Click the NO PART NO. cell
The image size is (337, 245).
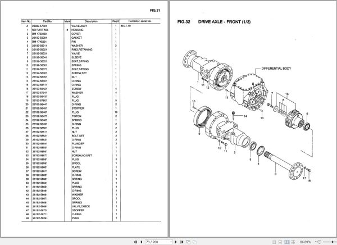[40, 30]
